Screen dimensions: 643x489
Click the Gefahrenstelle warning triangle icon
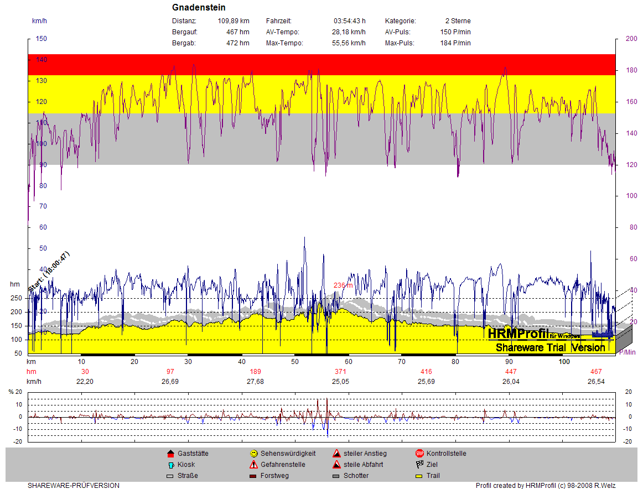pos(253,465)
